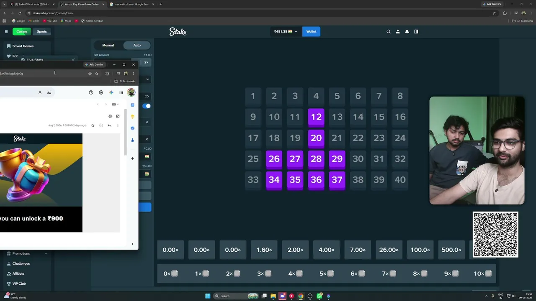536x301 pixels.
Task: Open Google Contacts side panel icon
Action: (132, 140)
